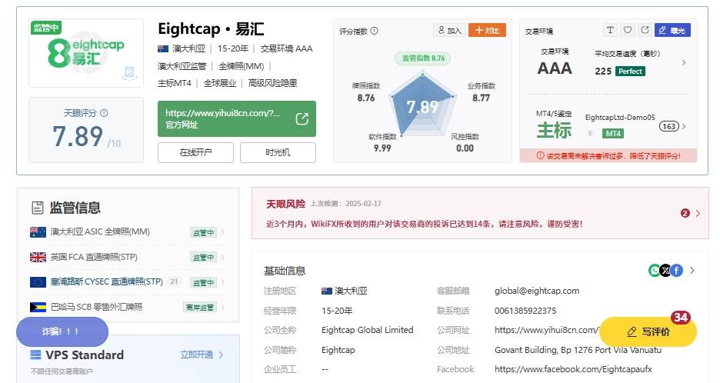Click the WhatsApp social icon
The width and height of the screenshot is (720, 383).
pyautogui.click(x=655, y=271)
